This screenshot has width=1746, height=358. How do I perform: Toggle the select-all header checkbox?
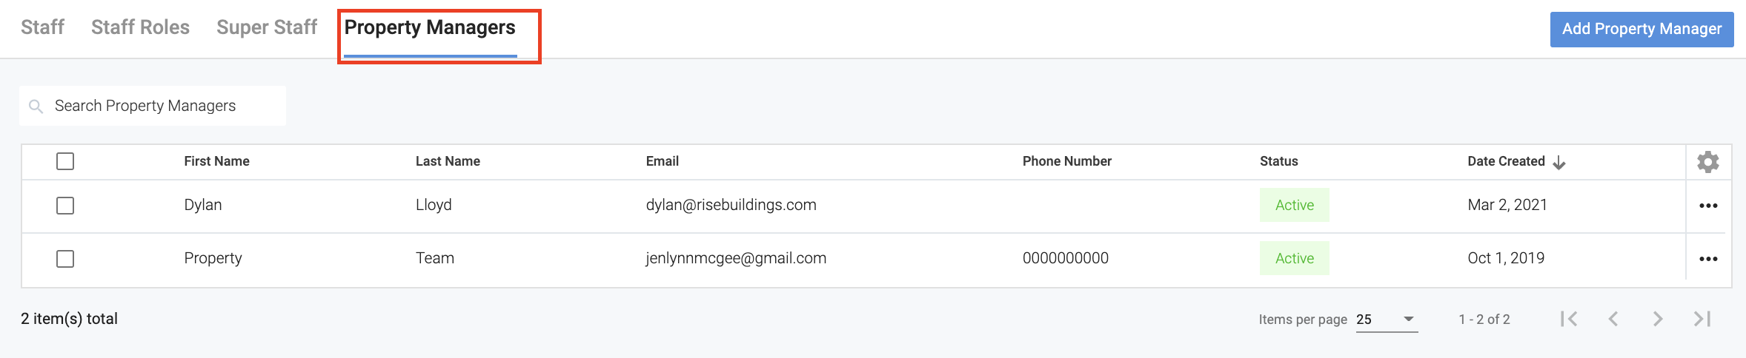point(65,161)
